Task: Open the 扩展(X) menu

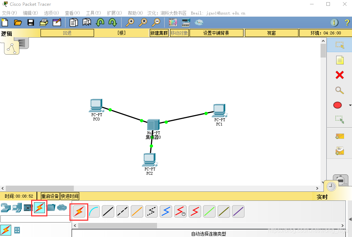Action: tap(114, 13)
